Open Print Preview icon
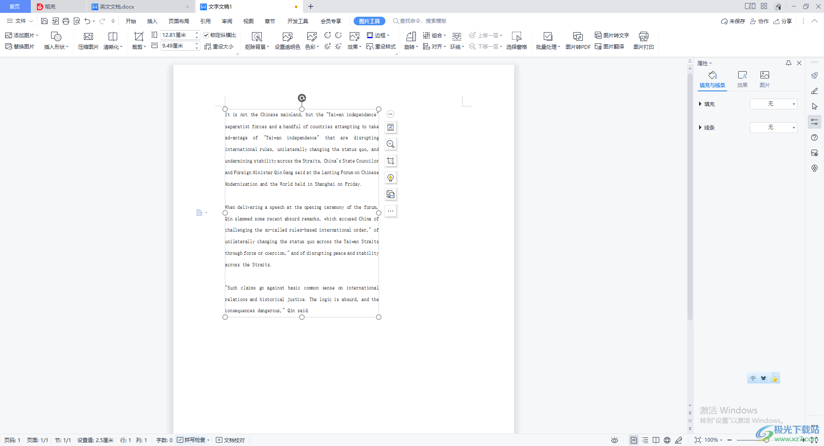 point(77,21)
